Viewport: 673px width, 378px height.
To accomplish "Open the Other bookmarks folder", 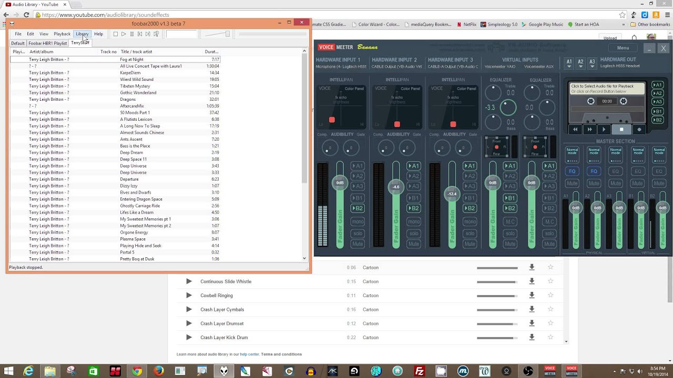I will pos(650,24).
